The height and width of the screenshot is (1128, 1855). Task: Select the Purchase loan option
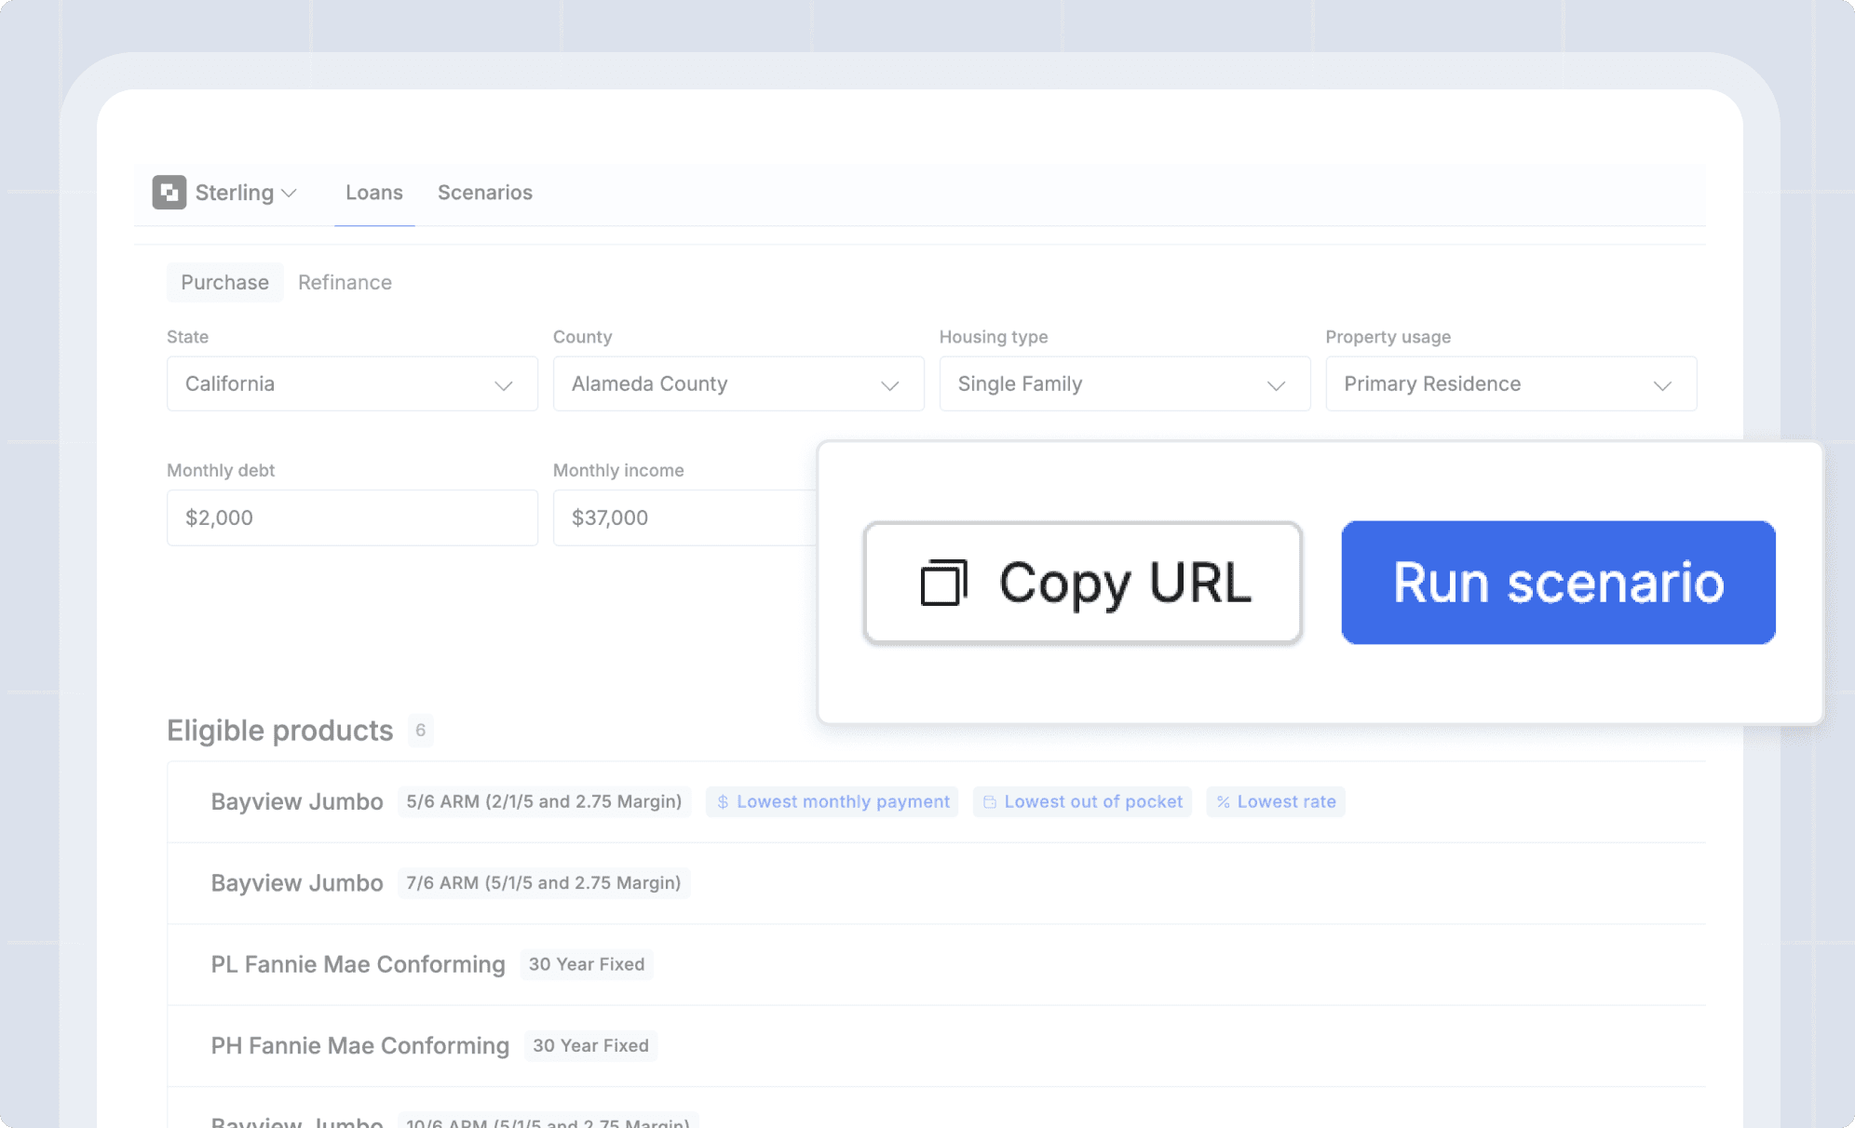click(224, 283)
